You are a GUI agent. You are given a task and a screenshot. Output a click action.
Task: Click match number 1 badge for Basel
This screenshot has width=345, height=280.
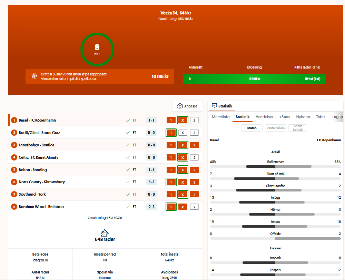[14, 120]
